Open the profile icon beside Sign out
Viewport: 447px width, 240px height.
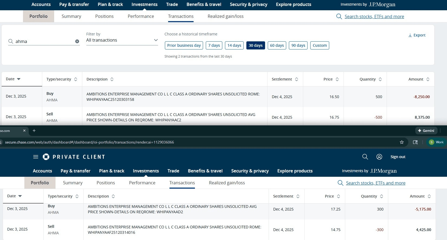(x=379, y=157)
